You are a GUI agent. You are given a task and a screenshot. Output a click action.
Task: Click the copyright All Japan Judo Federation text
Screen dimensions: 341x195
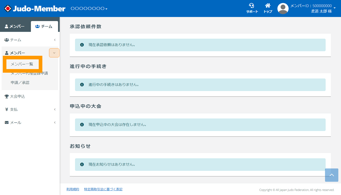(297, 190)
